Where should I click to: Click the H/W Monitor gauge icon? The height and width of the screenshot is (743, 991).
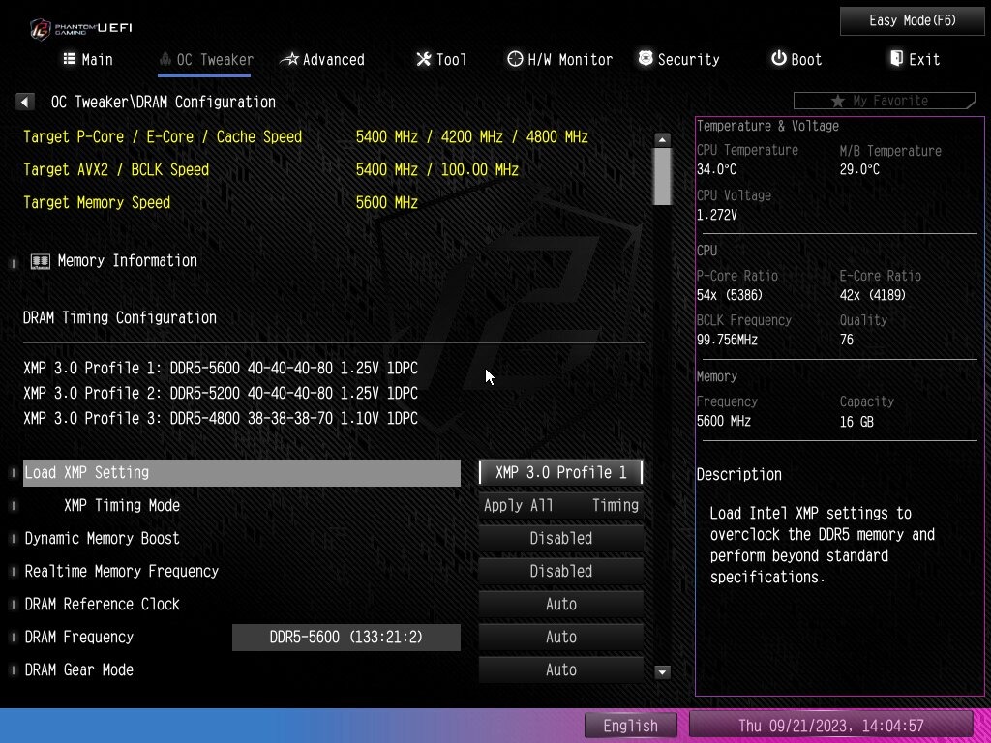tap(515, 59)
